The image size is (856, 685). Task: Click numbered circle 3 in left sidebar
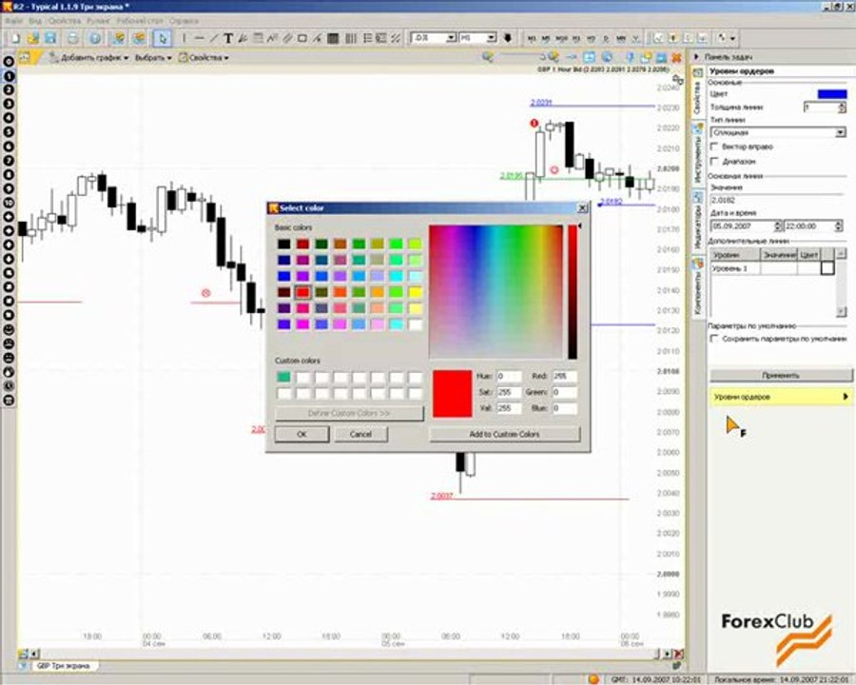click(9, 104)
